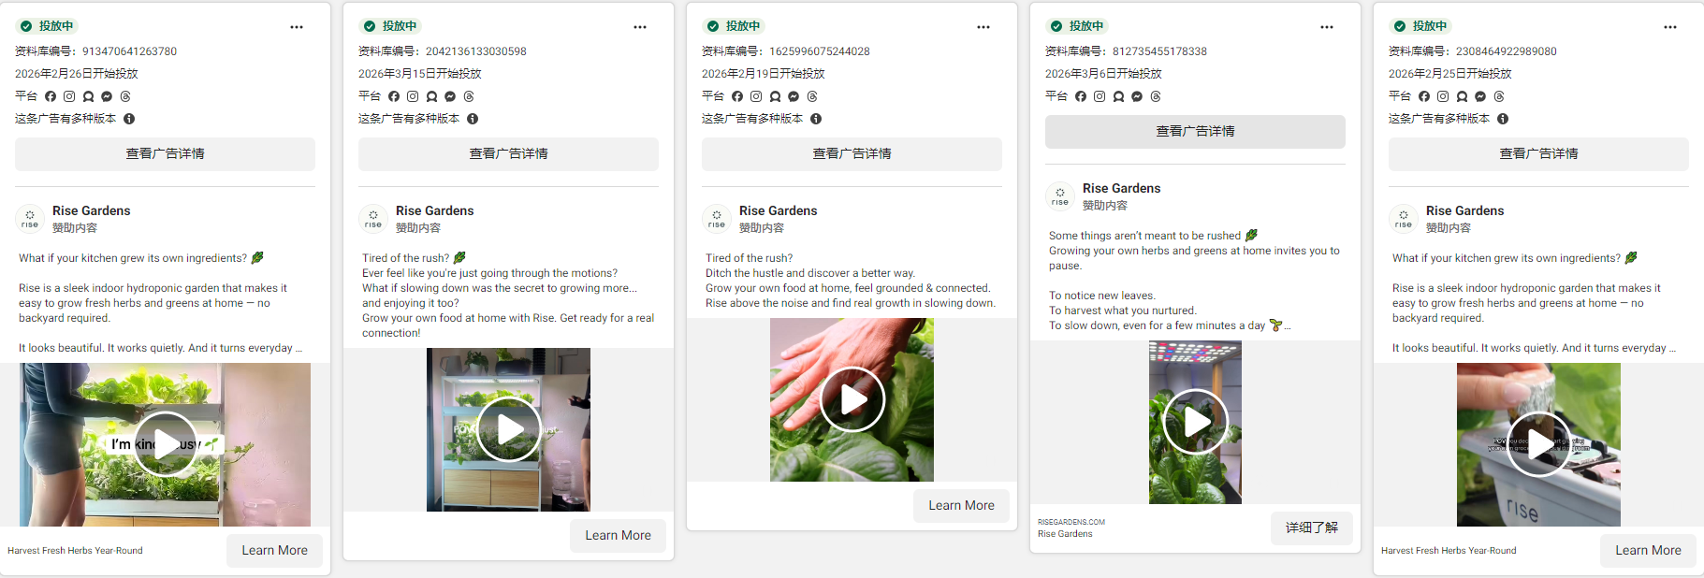Open three-dot menu on ad 2308464922989080

pos(1670,27)
